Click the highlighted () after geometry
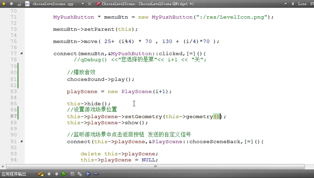 (x=216, y=116)
